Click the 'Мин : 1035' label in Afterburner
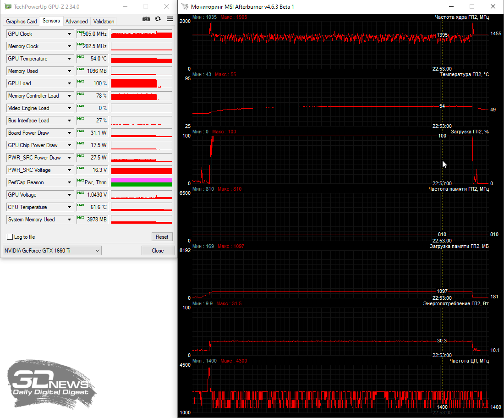The image size is (504, 418). 204,17
